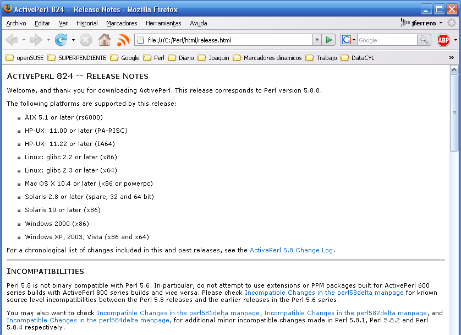Click the Firefox logo in the title bar

click(8, 9)
